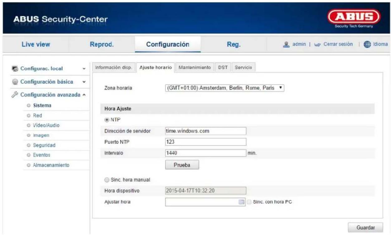Switch to the Mantenimiento tab
This screenshot has width=391, height=235.
(x=195, y=67)
